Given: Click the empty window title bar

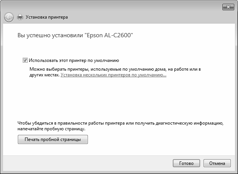Looking at the screenshot, I should (x=114, y=6).
